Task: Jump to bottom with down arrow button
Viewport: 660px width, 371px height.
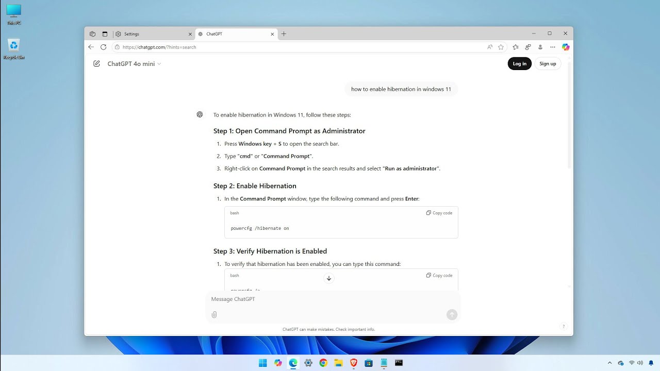Action: [329, 278]
